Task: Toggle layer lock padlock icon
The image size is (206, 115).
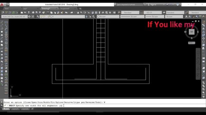Action: [x=49, y=17]
